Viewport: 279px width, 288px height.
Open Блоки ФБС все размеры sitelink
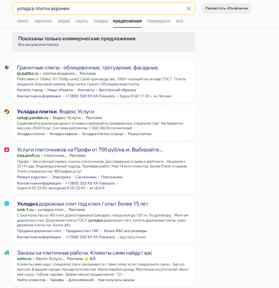125,231
